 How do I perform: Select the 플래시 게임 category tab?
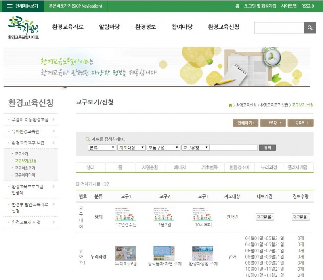click(x=298, y=167)
